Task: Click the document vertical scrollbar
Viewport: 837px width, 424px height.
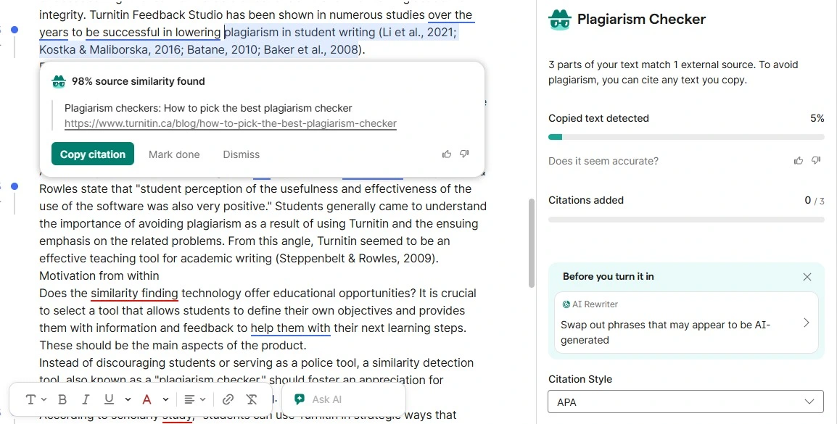Action: (531, 243)
